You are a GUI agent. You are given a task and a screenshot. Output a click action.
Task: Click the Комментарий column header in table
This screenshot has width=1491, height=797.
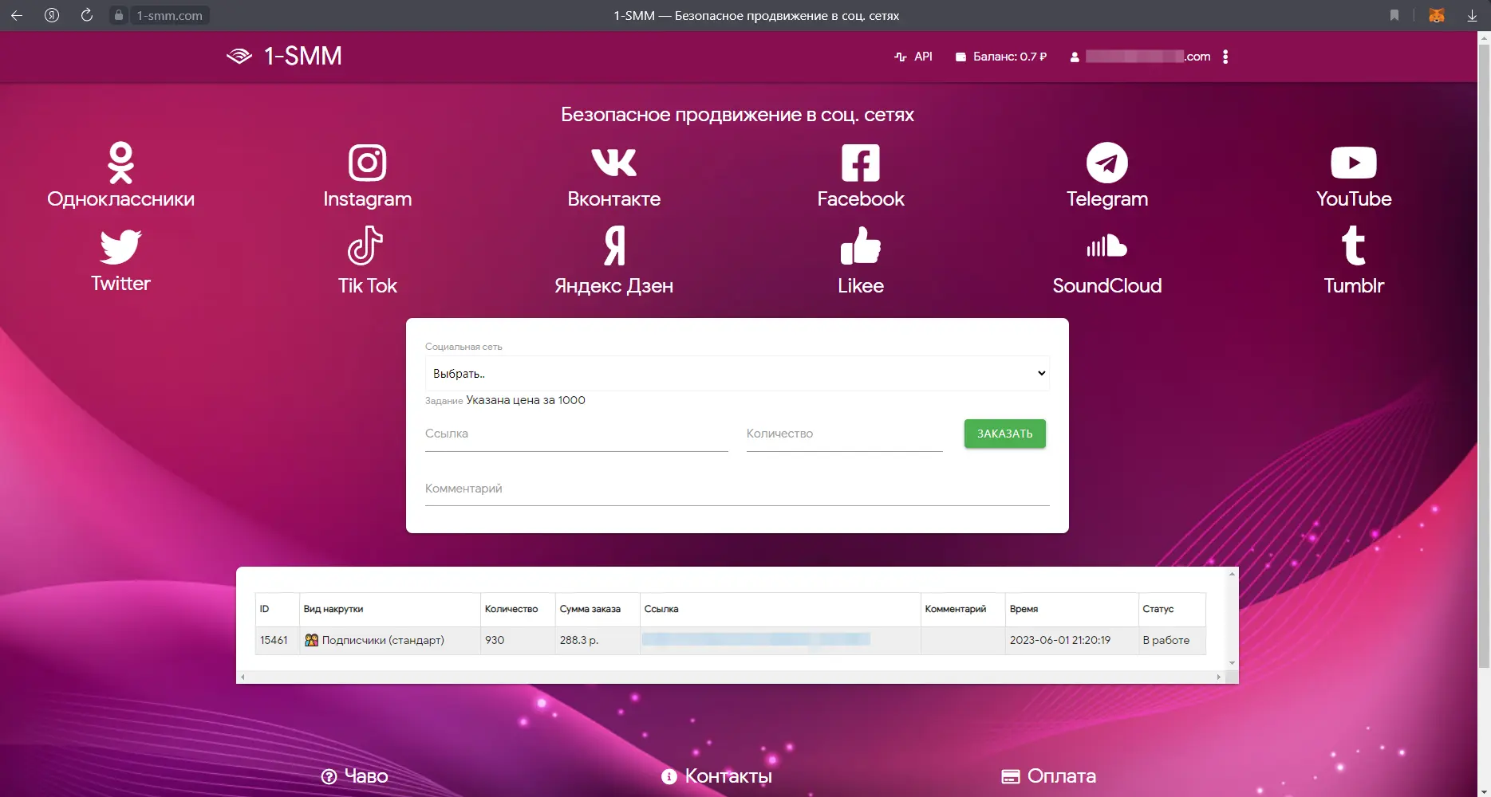[963, 609]
